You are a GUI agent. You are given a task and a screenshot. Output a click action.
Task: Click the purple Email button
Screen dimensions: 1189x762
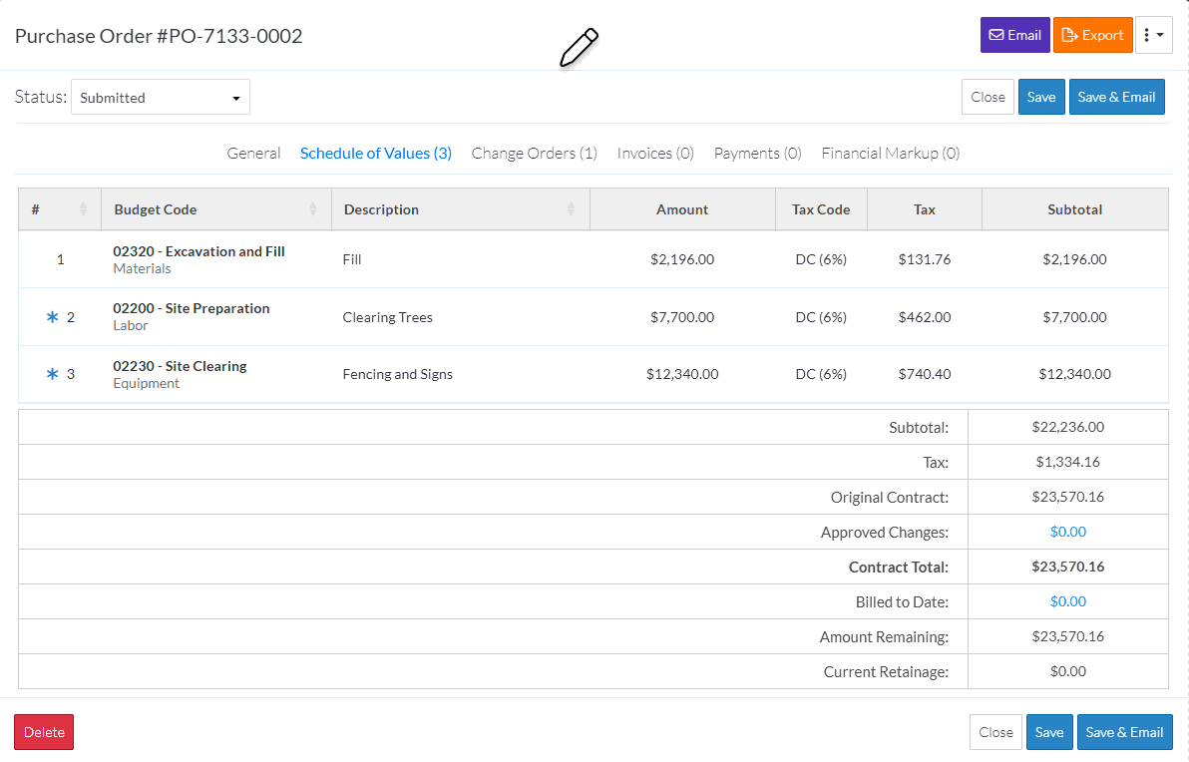(1014, 35)
